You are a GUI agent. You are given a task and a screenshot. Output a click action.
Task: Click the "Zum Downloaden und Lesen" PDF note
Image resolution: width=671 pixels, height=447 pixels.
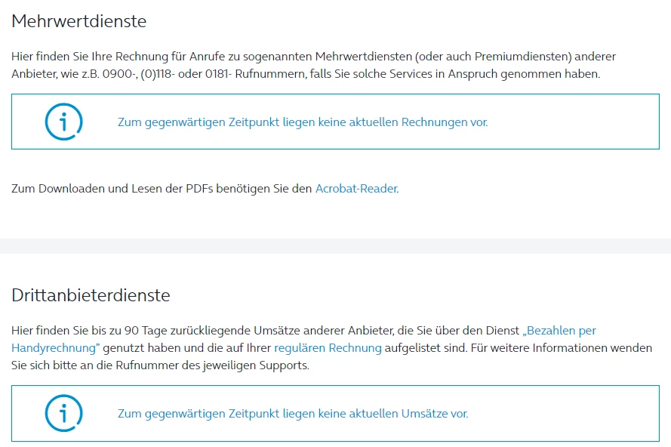coord(162,189)
